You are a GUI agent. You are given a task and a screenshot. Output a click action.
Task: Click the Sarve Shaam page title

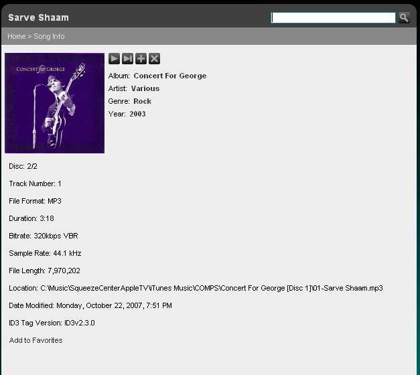[x=38, y=17]
